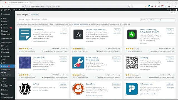Click the Akismet plugin thumbnail
This screenshot has width=178, height=100.
[78, 34]
